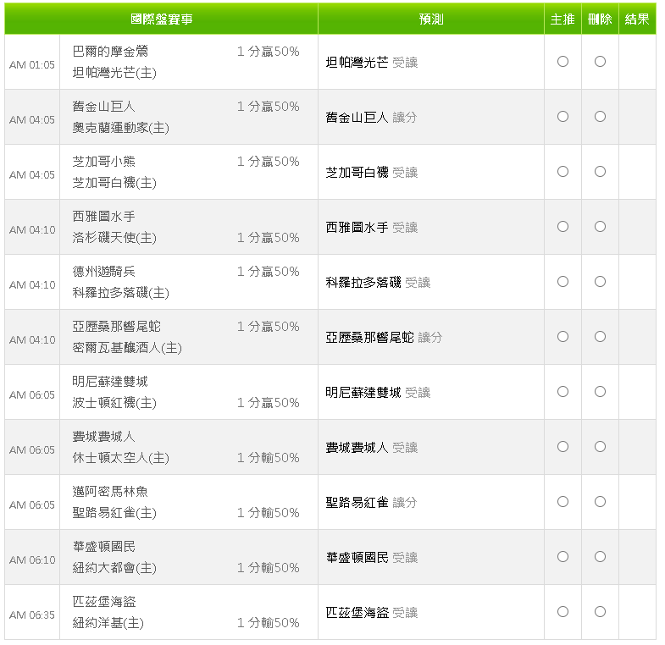The height and width of the screenshot is (645, 665).
Task: Select 刪除 radio for 坦帕灣光芒 row
Action: click(600, 62)
